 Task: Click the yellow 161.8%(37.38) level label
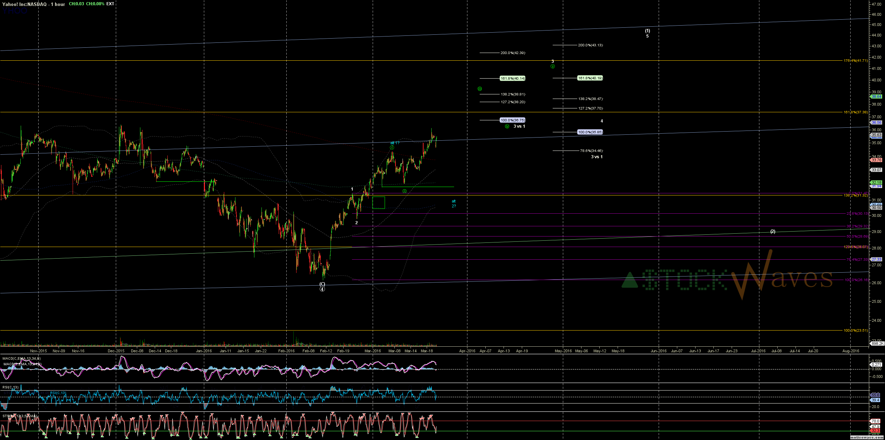856,112
